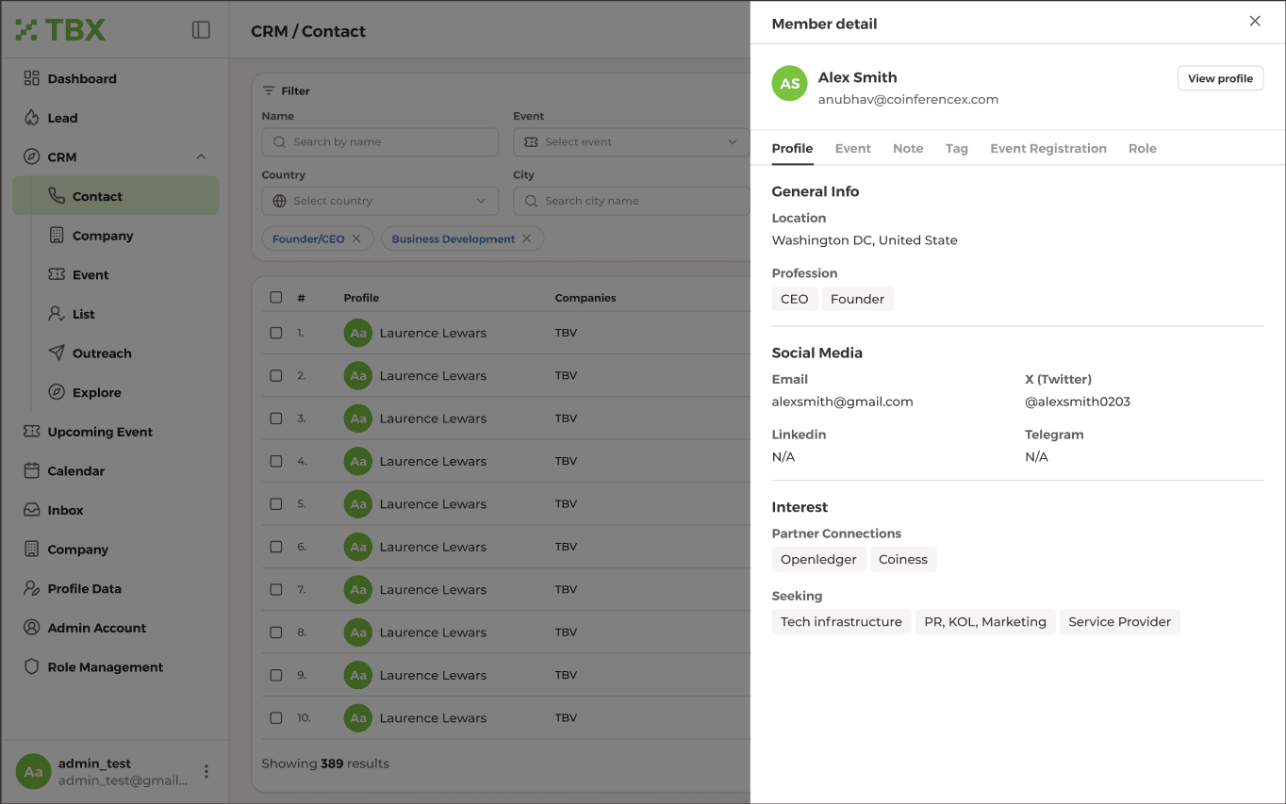Screen dimensions: 1286x804
Task: Click the CRM compass icon
Action: pos(31,156)
